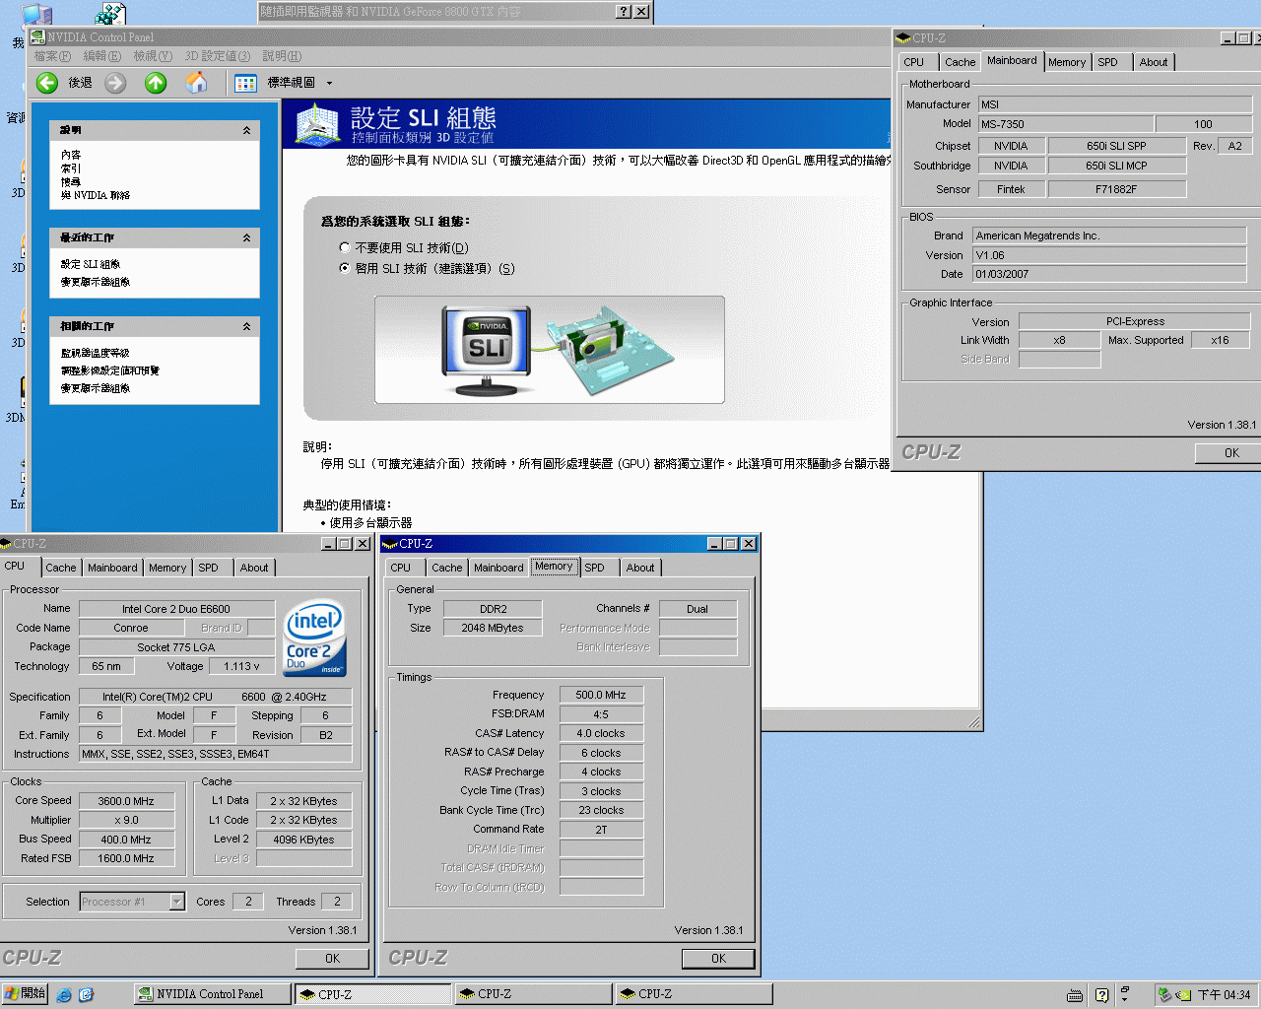Click the 設定 SLI 組態 header icon
The width and height of the screenshot is (1261, 1009).
(x=317, y=125)
